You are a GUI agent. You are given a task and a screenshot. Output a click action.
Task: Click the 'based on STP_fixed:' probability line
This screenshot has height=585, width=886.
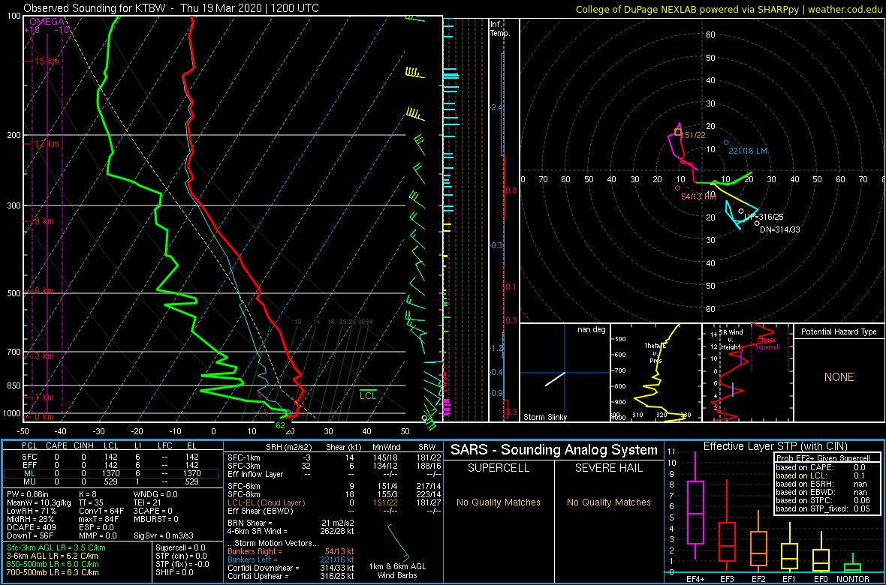pos(823,508)
